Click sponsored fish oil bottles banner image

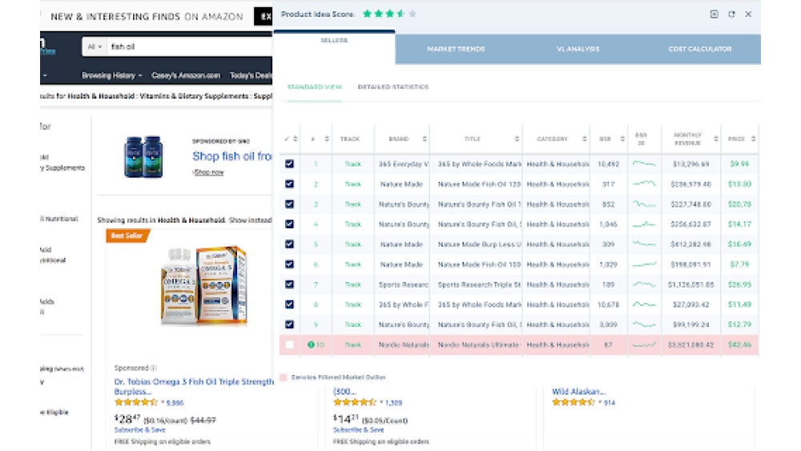(x=143, y=157)
